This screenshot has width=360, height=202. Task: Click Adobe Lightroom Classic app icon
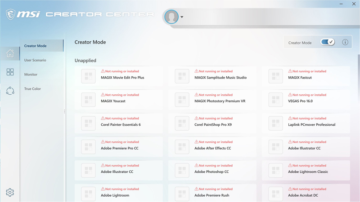(x=276, y=171)
